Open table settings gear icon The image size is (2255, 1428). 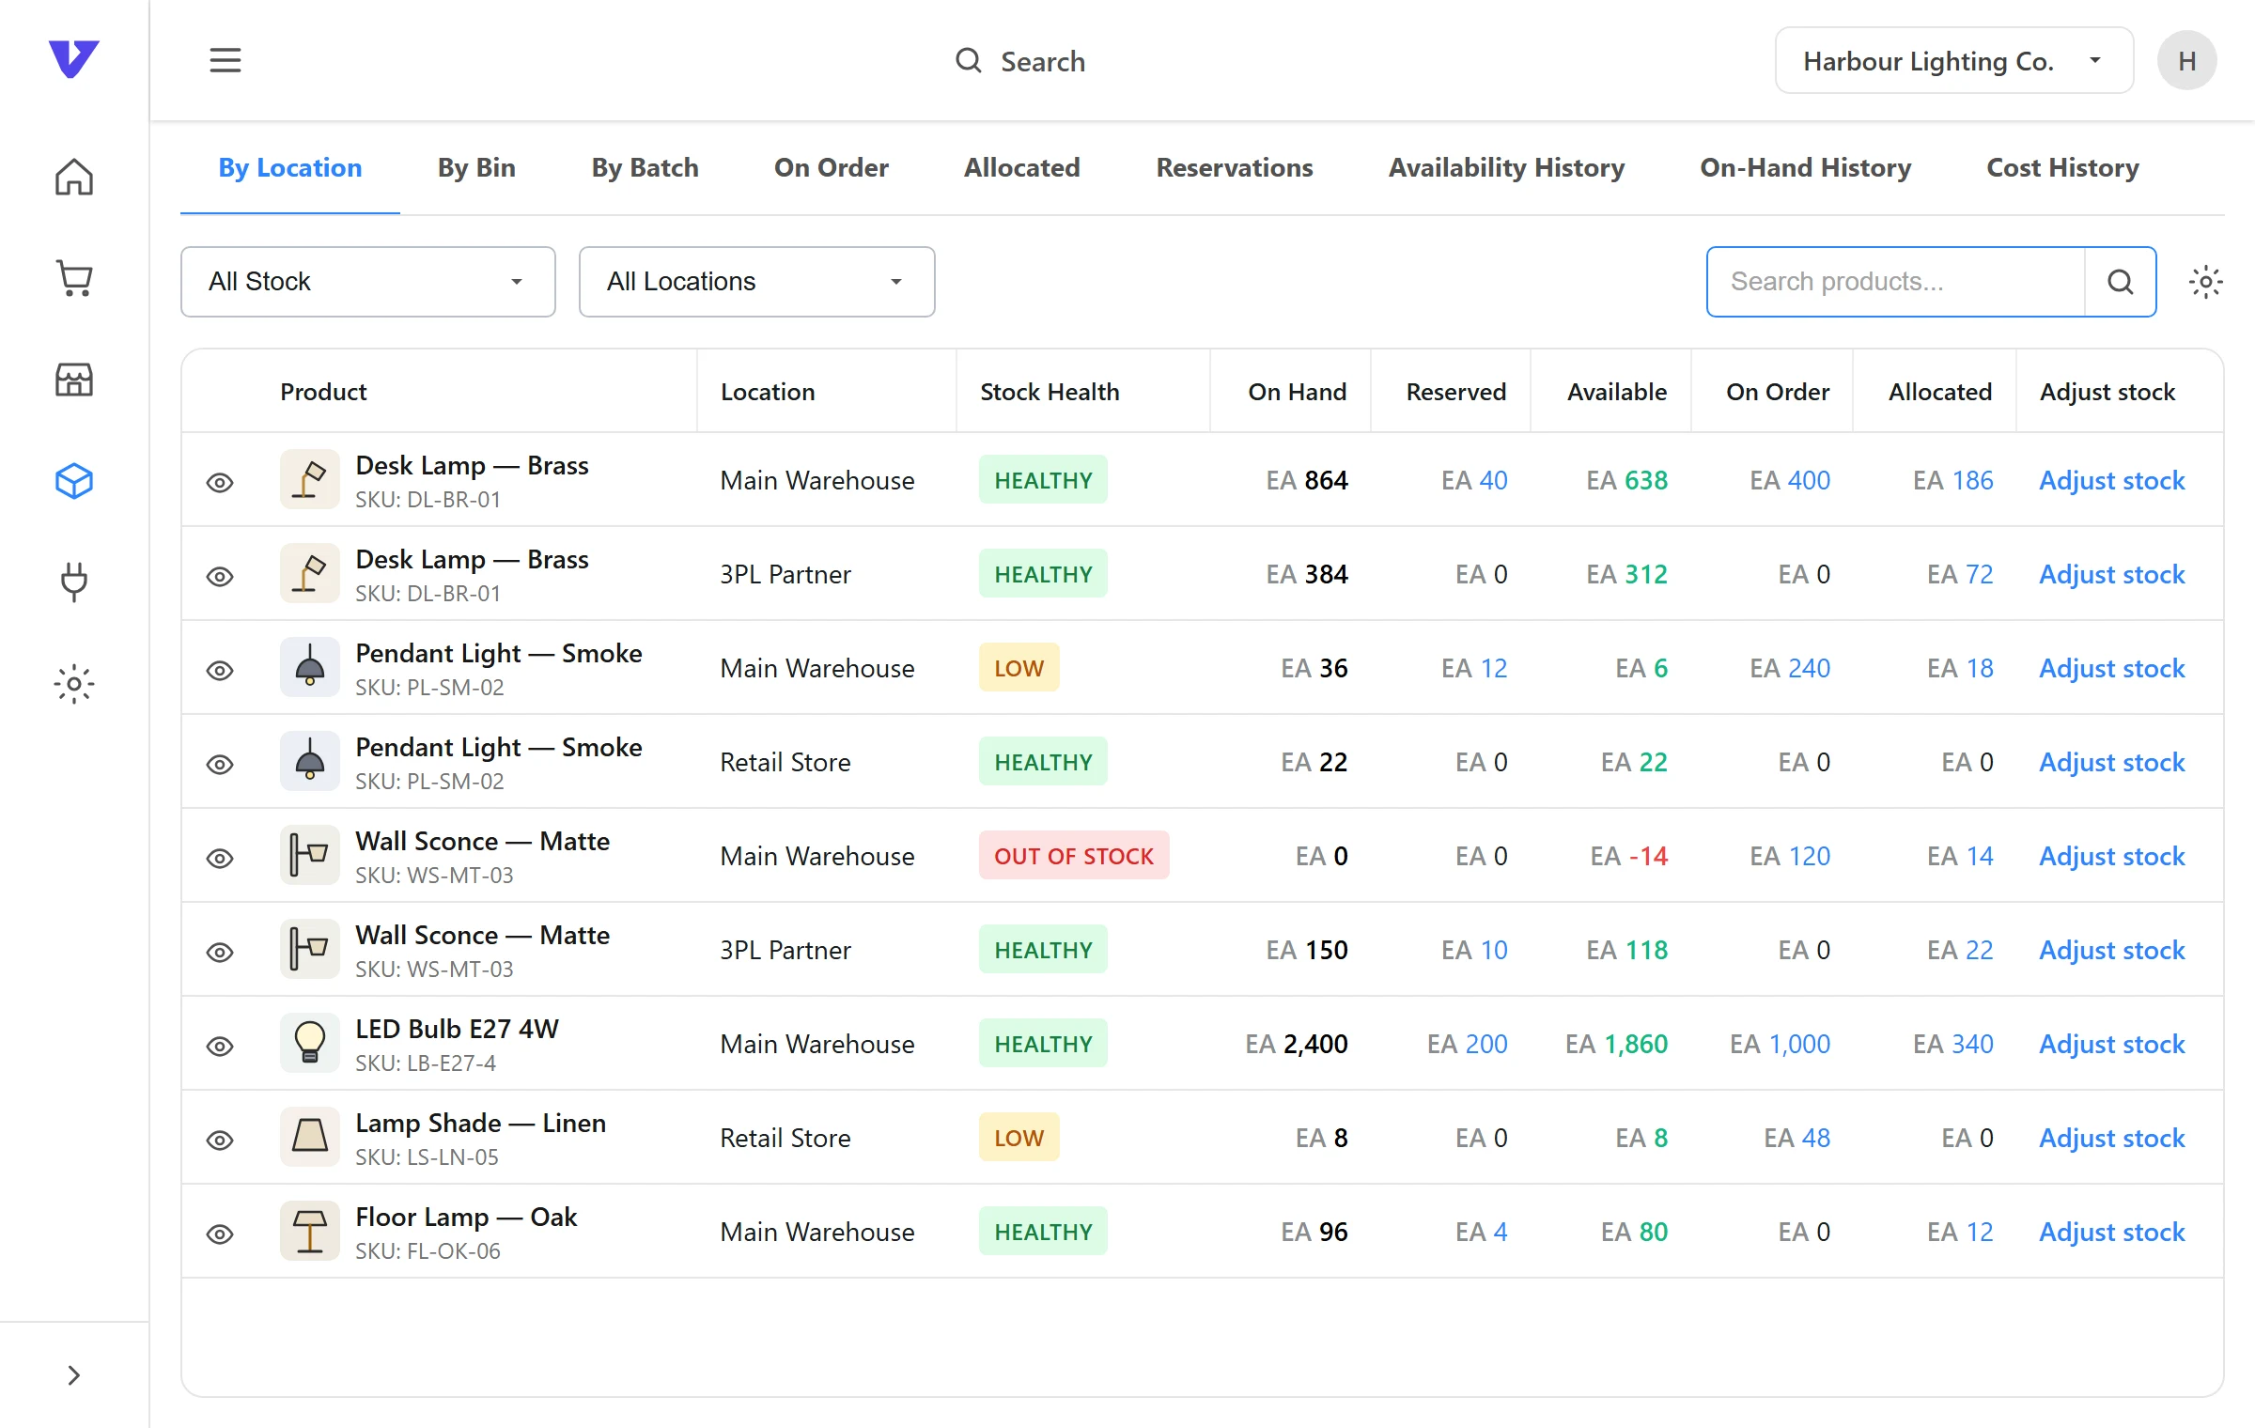click(2205, 282)
